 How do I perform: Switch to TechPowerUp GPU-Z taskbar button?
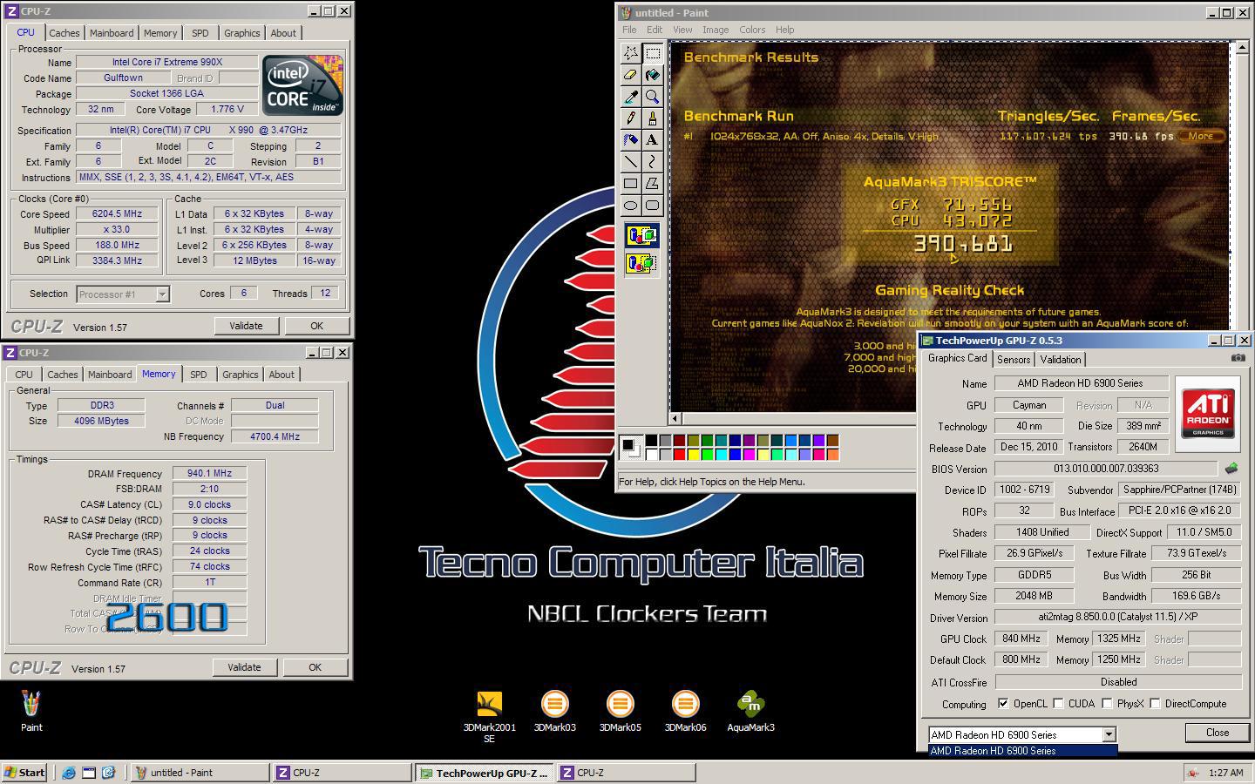click(x=484, y=772)
